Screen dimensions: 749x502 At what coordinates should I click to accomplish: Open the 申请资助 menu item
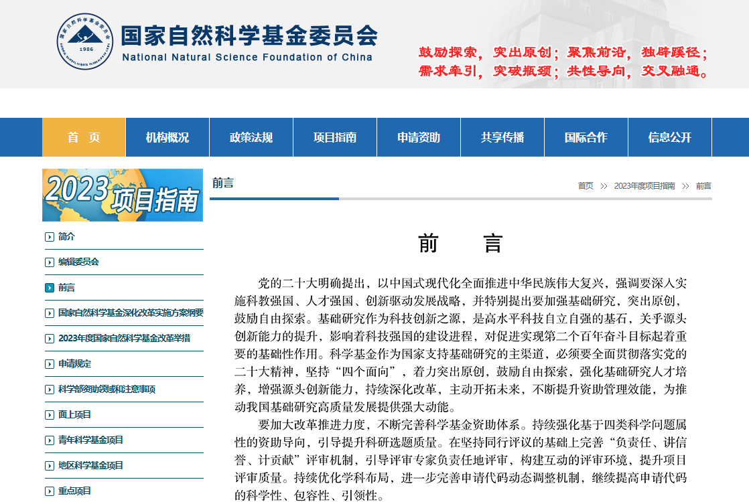pos(419,137)
